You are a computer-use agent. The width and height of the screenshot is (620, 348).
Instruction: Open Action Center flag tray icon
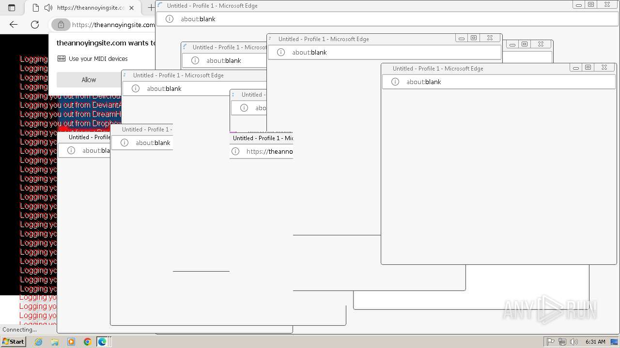[550, 342]
